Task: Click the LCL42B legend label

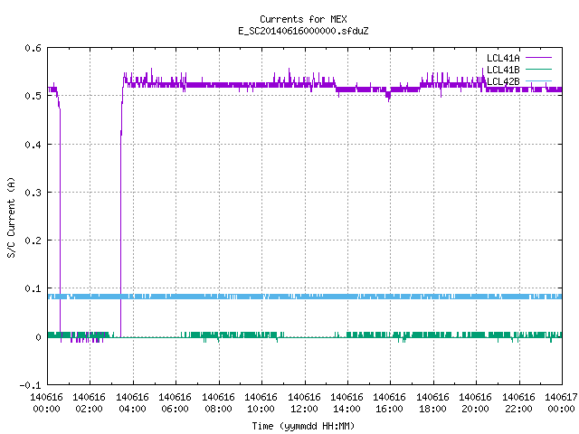Action: click(503, 81)
